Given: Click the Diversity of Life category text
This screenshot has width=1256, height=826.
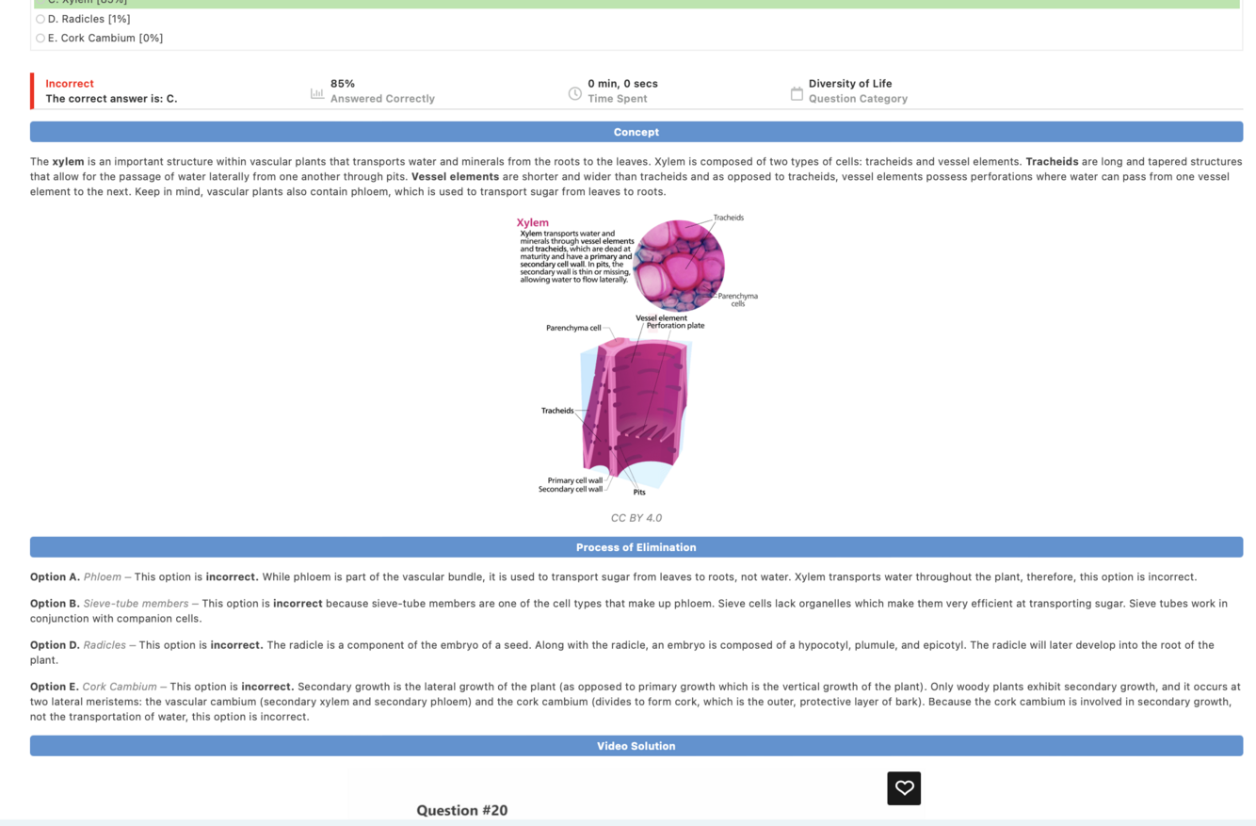Looking at the screenshot, I should [850, 84].
